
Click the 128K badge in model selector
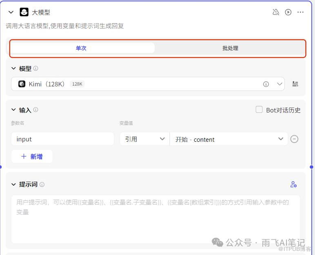click(x=77, y=84)
